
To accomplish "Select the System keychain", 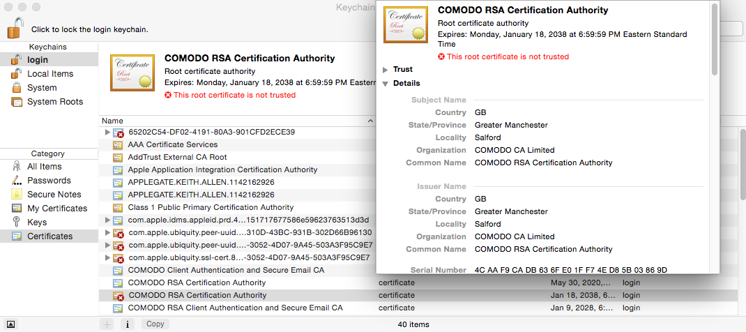I will click(x=49, y=87).
